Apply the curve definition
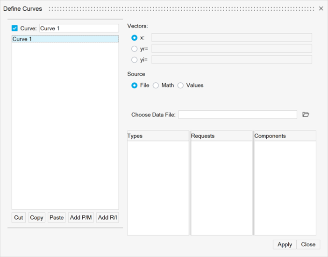Image resolution: width=328 pixels, height=257 pixels. pos(285,244)
